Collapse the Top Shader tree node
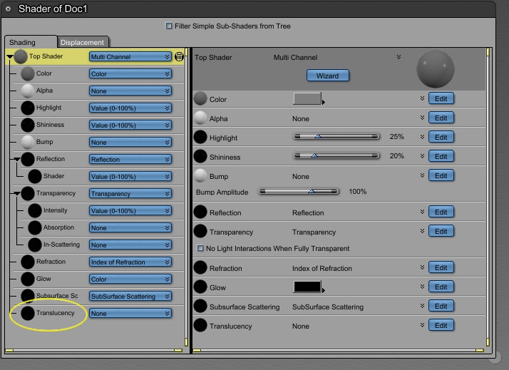 click(x=10, y=57)
